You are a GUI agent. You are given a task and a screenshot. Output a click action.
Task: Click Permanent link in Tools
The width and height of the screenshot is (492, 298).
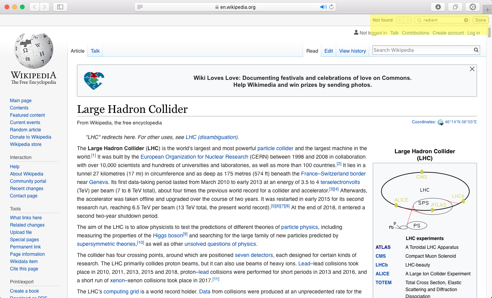[x=25, y=247]
